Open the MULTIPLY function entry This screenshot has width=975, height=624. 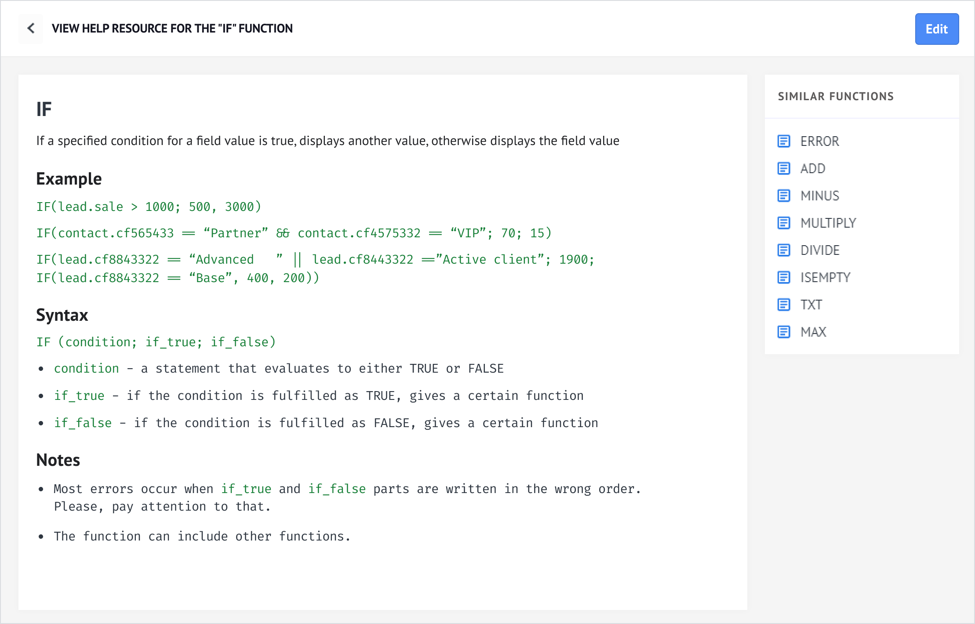pos(828,223)
